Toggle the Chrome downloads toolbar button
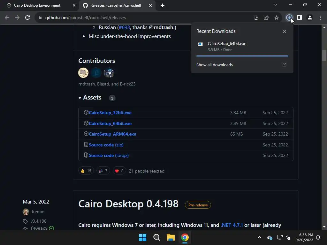 [289, 18]
